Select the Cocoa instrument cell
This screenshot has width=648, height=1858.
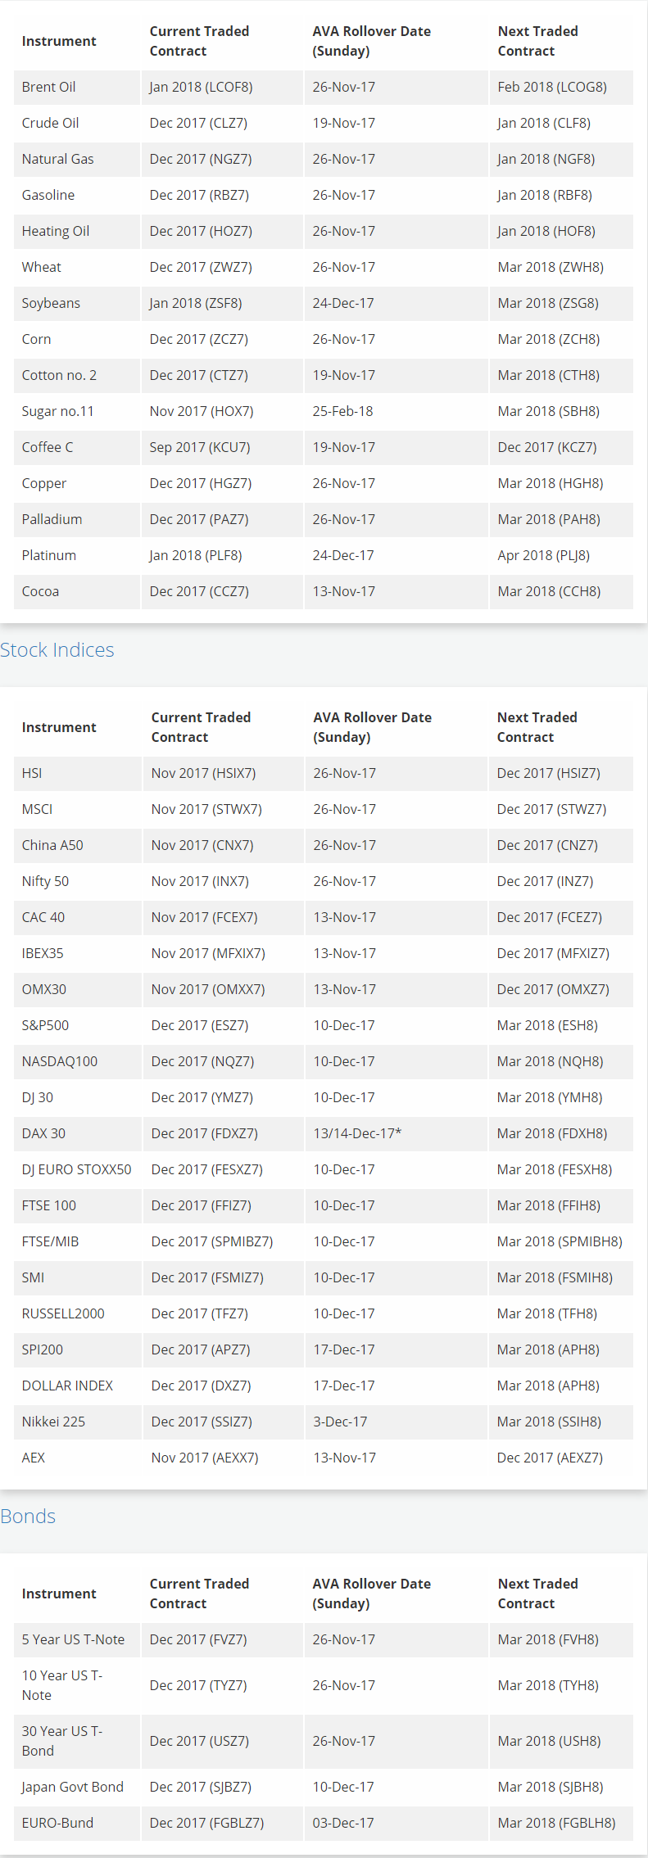(41, 591)
